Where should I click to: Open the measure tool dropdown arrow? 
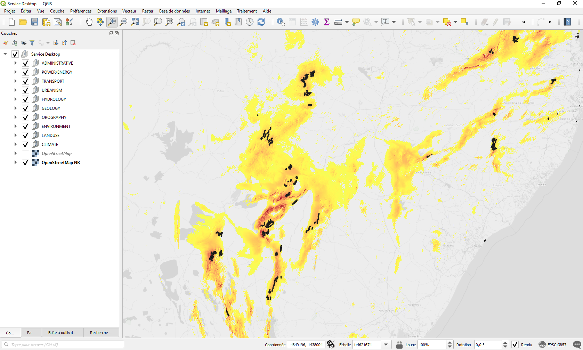(347, 22)
